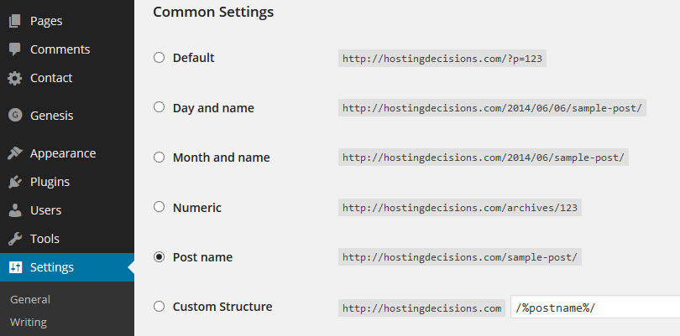Choose the Day and name option
Image resolution: width=680 pixels, height=336 pixels.
(x=160, y=107)
